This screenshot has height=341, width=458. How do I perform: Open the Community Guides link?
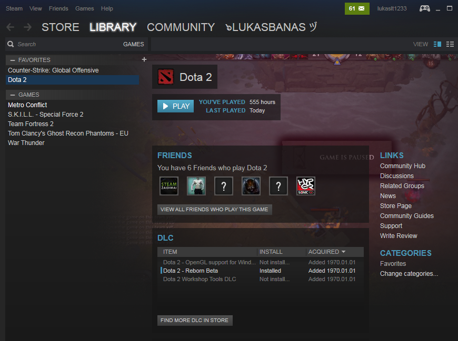pyautogui.click(x=406, y=215)
